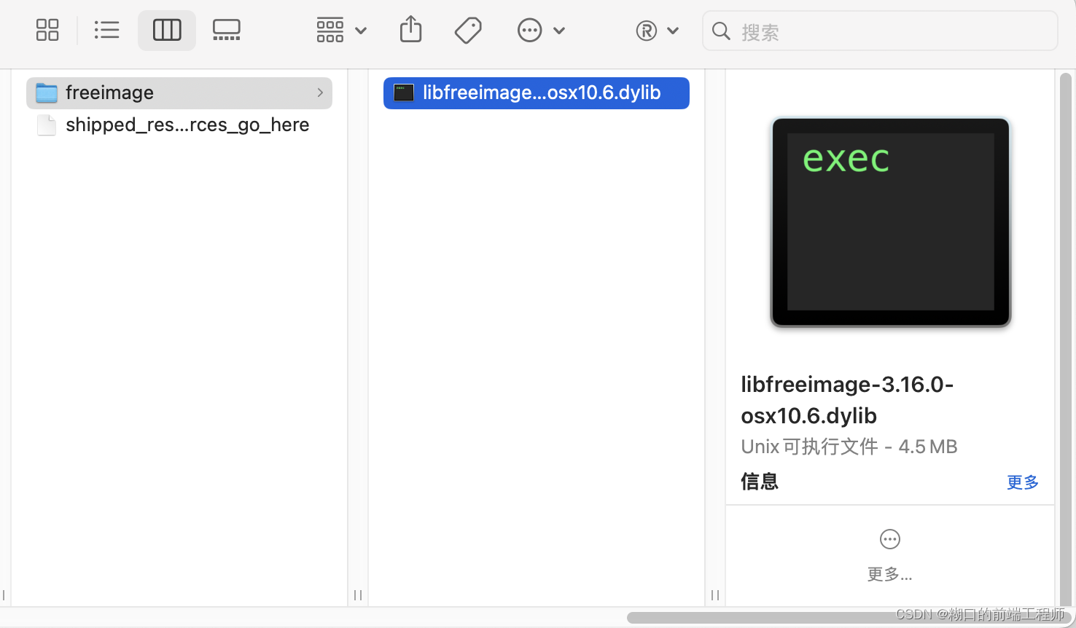Click the large exec preview thumbnail

point(890,222)
